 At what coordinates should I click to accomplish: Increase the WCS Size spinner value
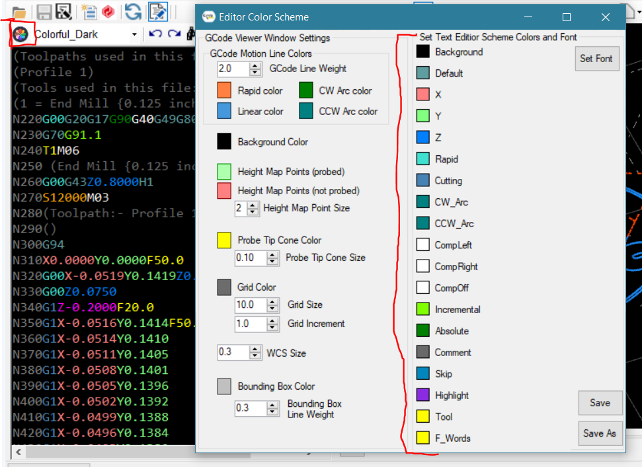tap(255, 349)
